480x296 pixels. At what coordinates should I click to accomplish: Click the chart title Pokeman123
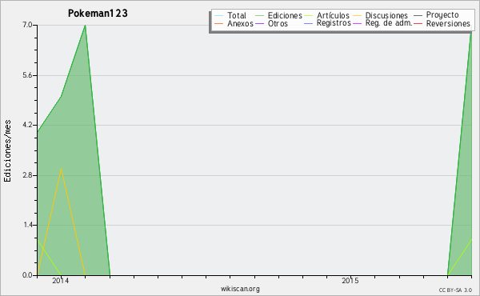pyautogui.click(x=98, y=14)
